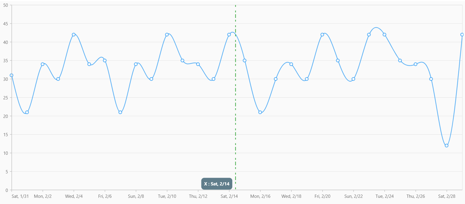Select the Thu, 2/12 data point
The width and height of the screenshot is (465, 204).
pos(198,64)
